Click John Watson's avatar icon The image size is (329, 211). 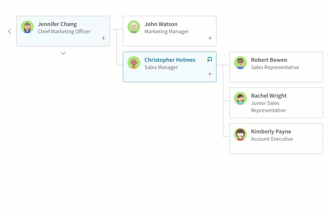[x=134, y=27]
